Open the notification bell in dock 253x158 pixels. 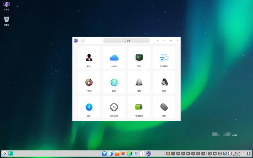pos(249,154)
